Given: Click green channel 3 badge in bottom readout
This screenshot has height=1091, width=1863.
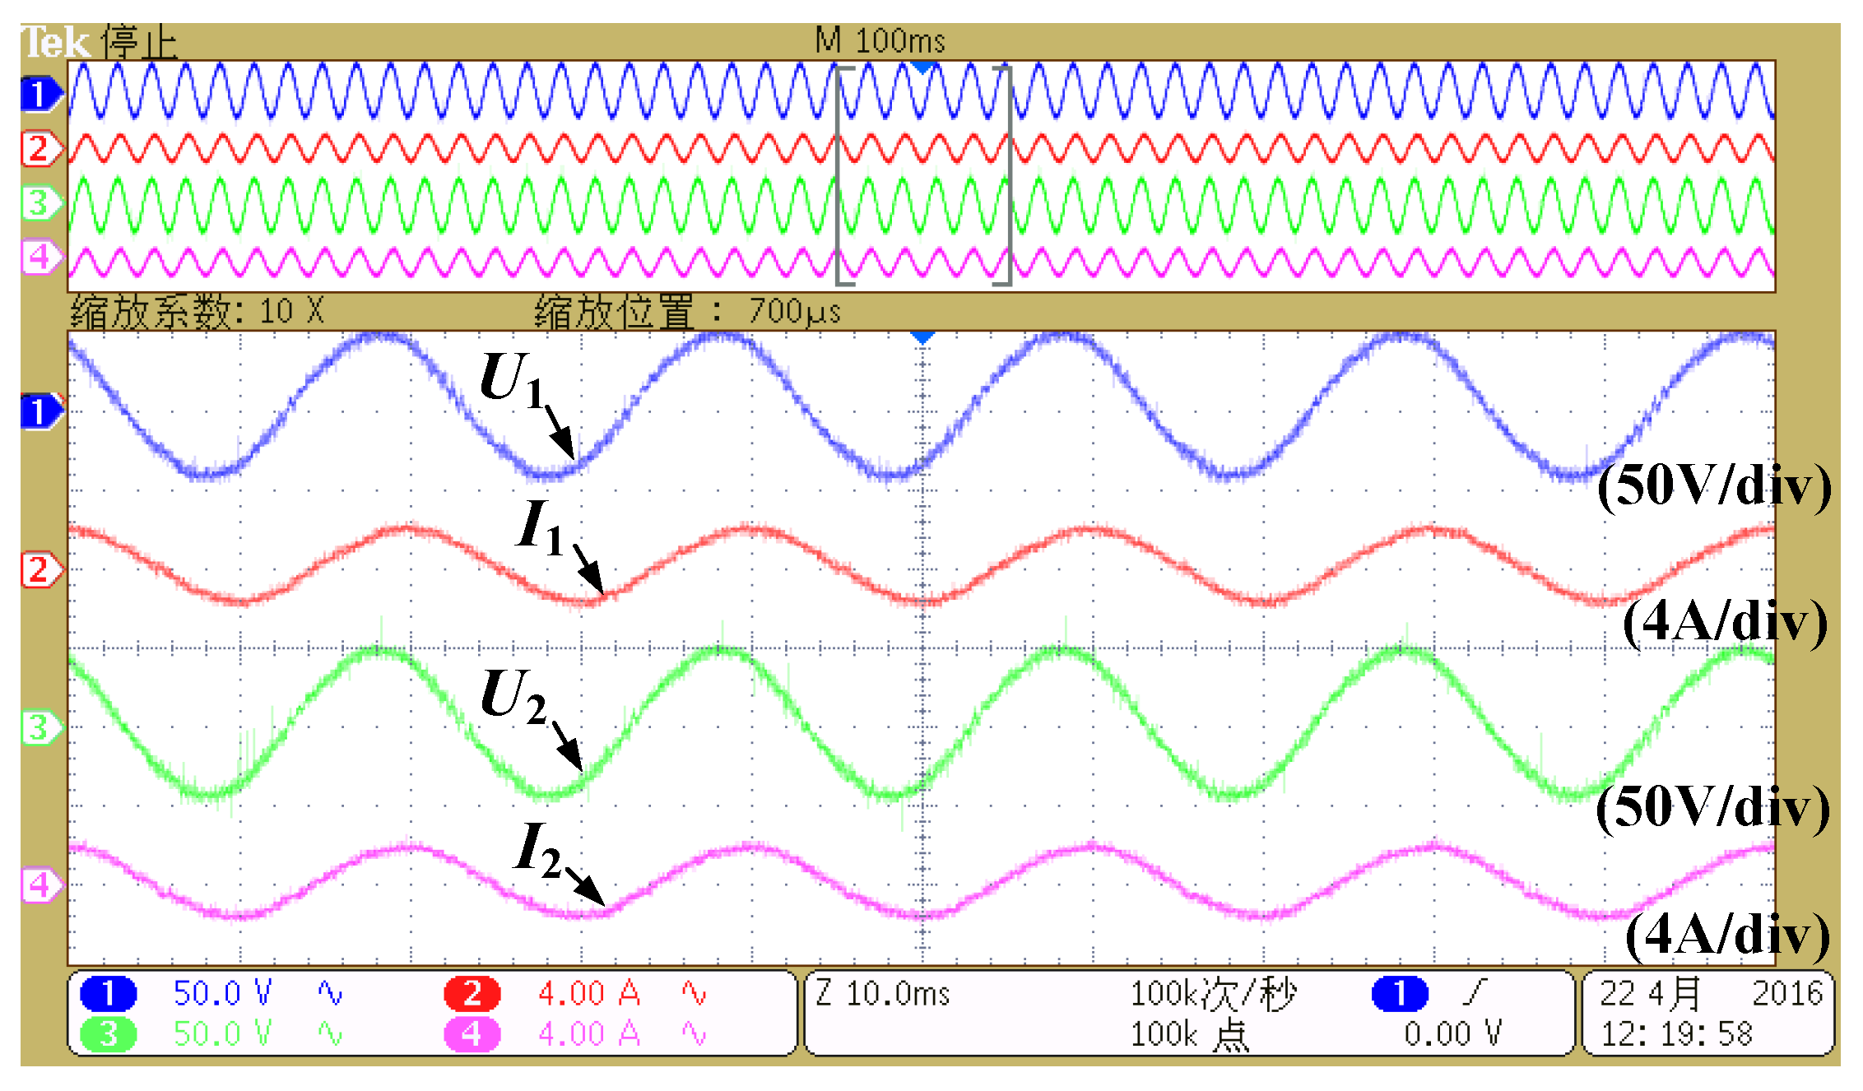Looking at the screenshot, I should coord(108,1033).
